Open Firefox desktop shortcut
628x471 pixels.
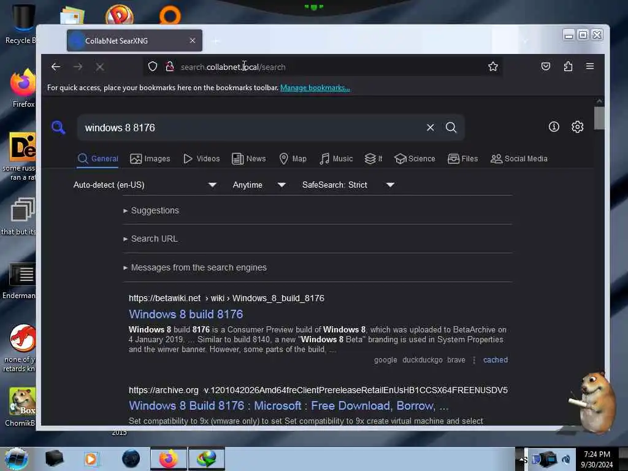coord(23,89)
